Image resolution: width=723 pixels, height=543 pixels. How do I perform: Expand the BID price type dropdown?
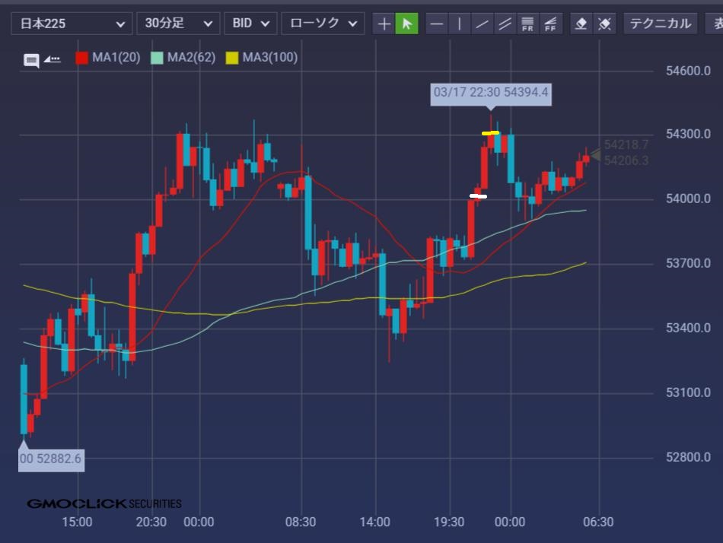(250, 24)
